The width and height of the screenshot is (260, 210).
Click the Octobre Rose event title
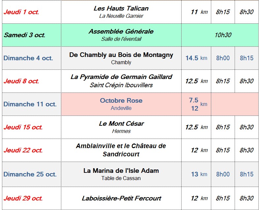coord(121,100)
